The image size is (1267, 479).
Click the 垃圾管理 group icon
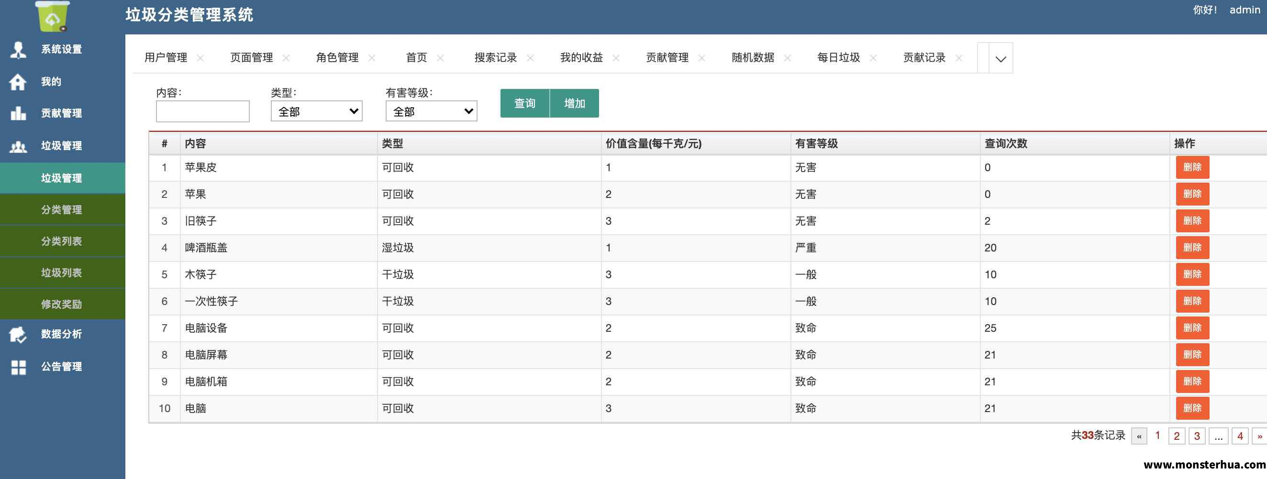[x=18, y=146]
